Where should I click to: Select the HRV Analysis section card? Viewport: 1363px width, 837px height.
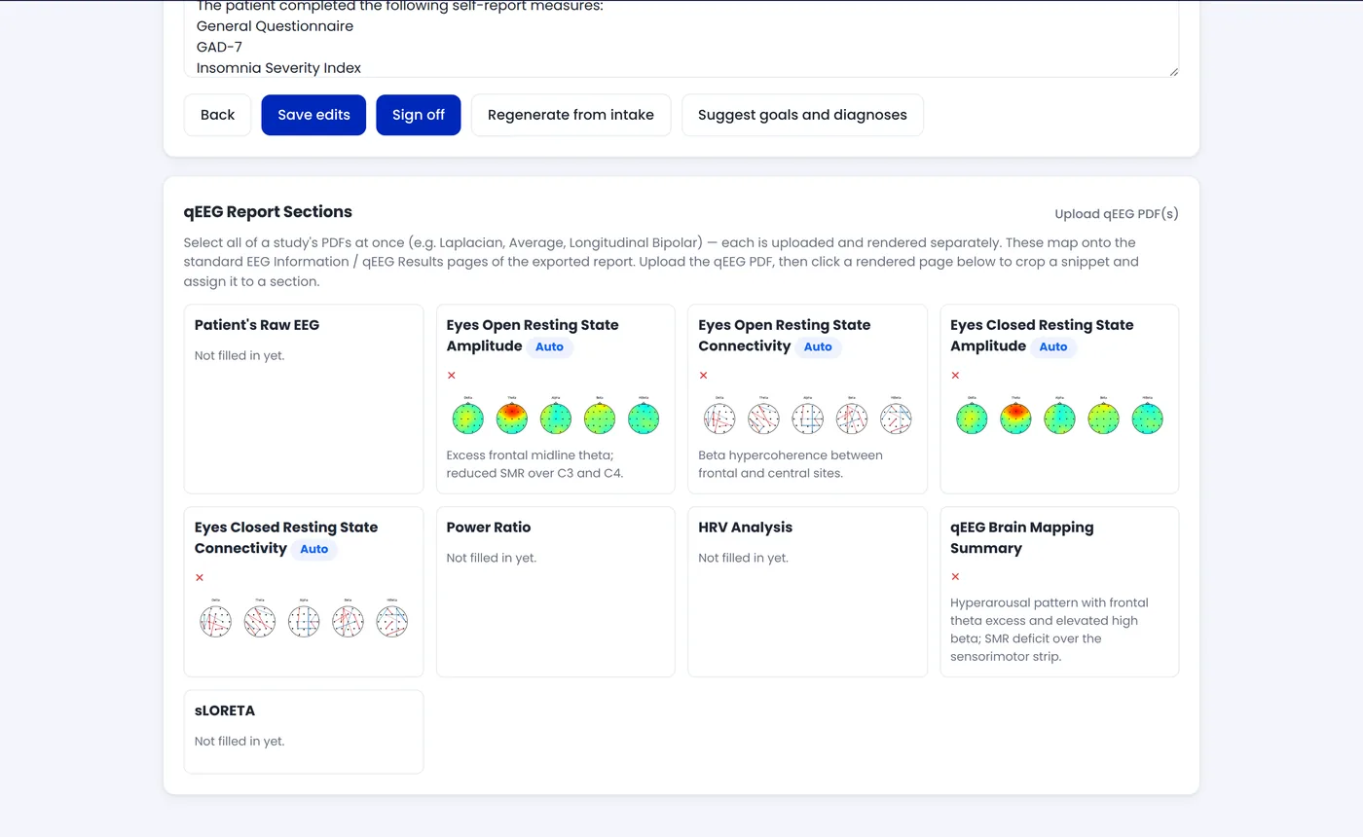pos(807,592)
